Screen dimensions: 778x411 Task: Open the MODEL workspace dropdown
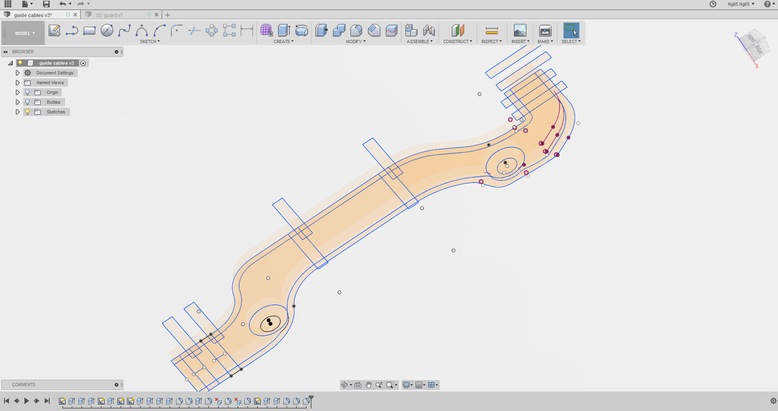point(25,33)
